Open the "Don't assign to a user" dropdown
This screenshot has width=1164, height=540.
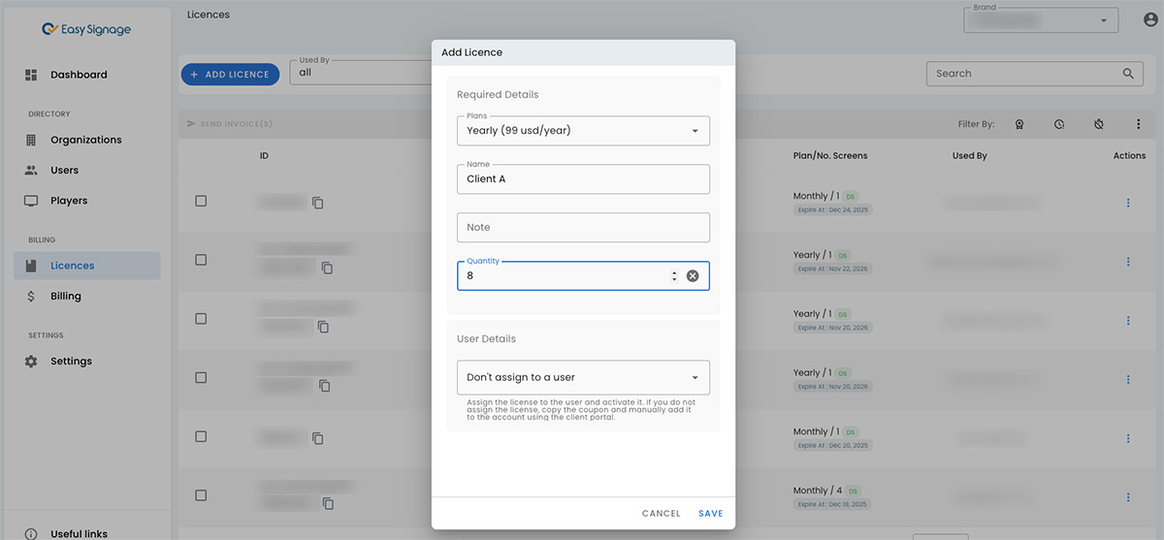(x=583, y=378)
